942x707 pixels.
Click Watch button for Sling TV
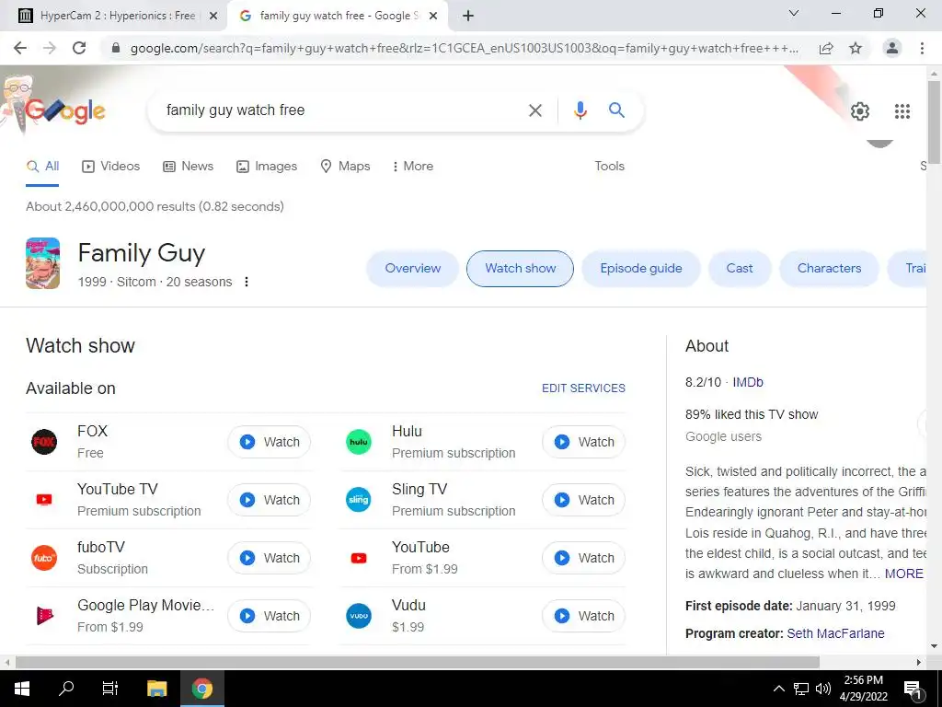tap(583, 500)
